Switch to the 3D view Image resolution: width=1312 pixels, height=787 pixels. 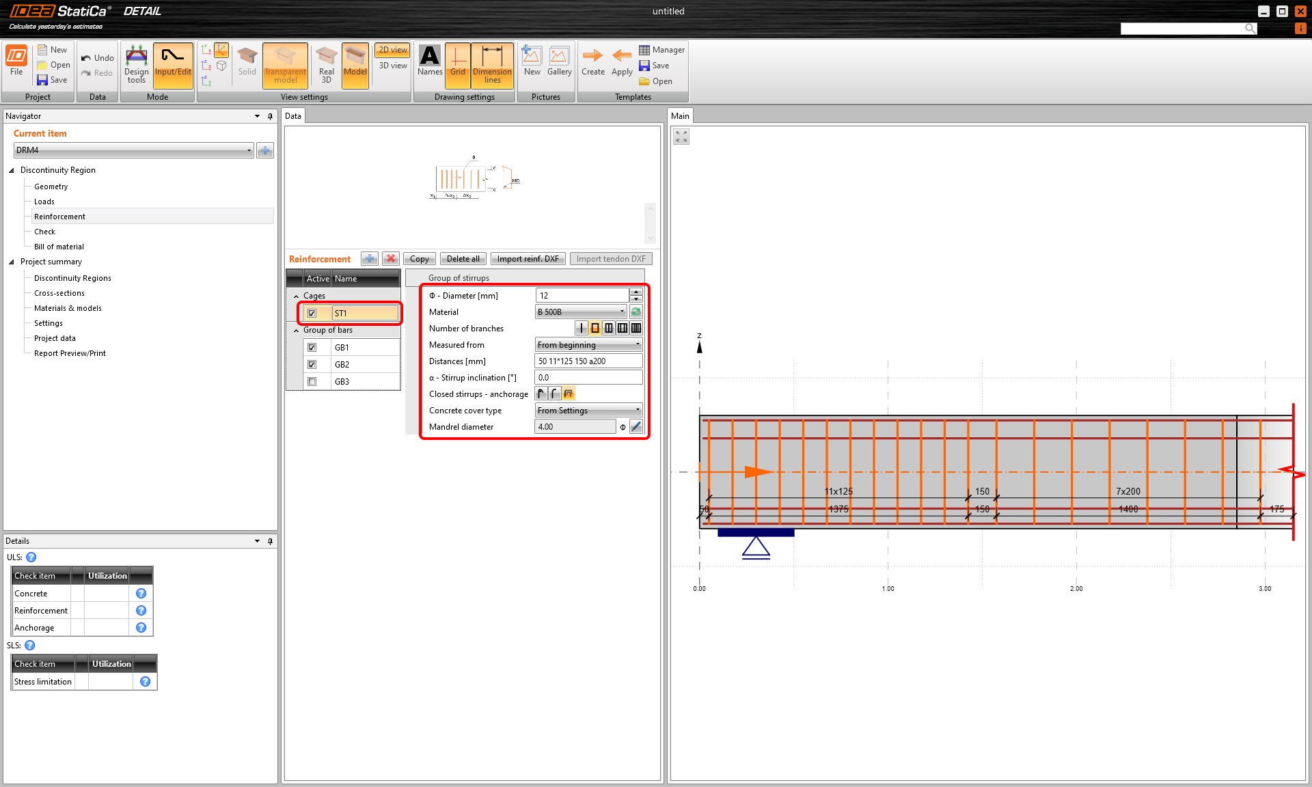pos(393,66)
